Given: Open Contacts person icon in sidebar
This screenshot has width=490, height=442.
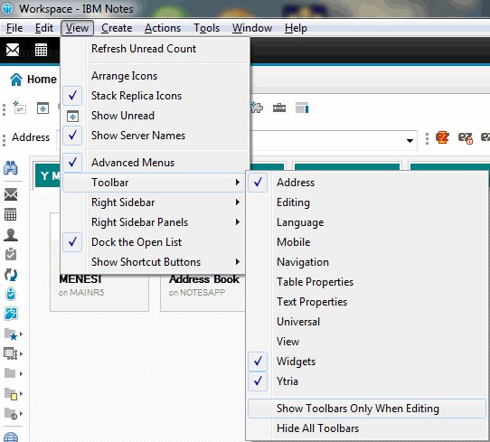Looking at the screenshot, I should tap(11, 235).
